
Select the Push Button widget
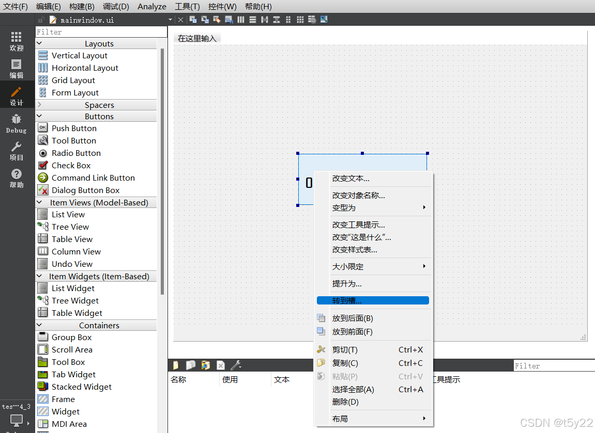click(x=74, y=128)
